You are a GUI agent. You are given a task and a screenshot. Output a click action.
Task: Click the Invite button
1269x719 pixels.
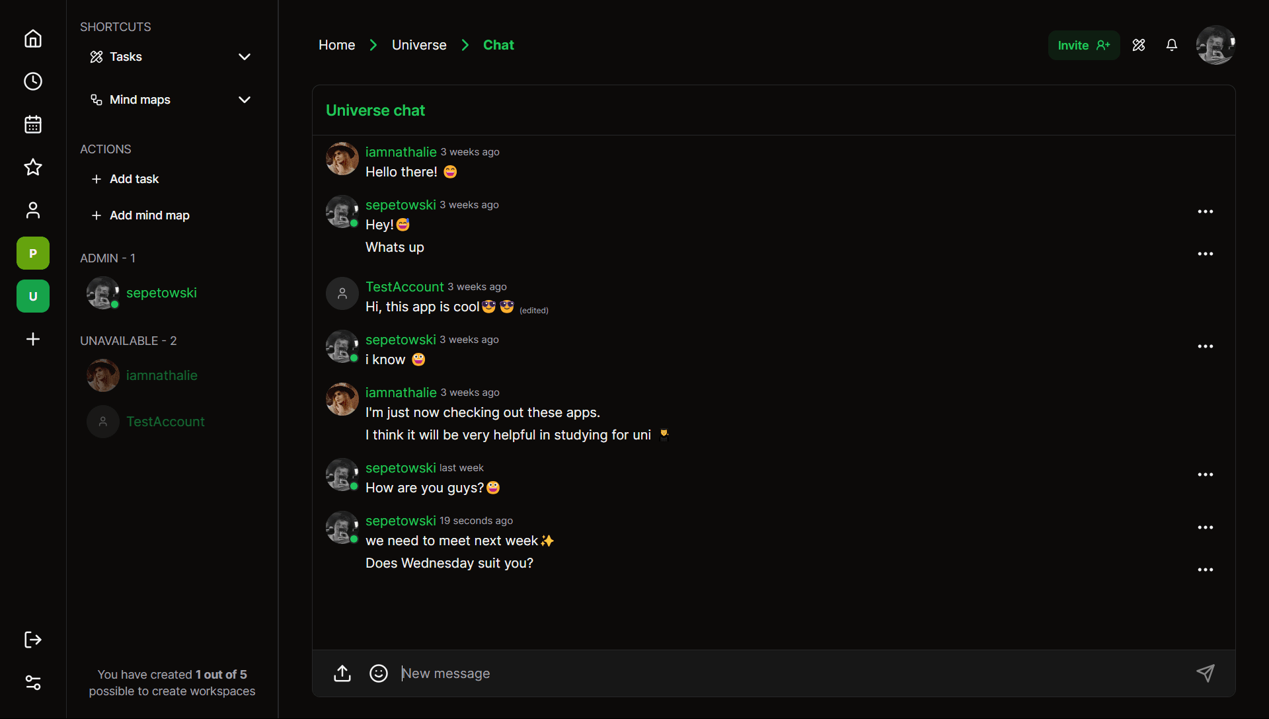[1084, 45]
